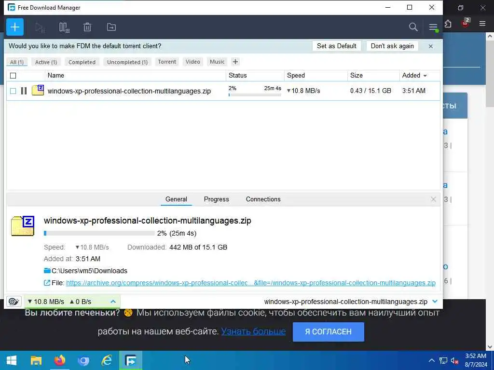Click the volume icon in system tray
Screen dimensions: 494x370
point(454,360)
